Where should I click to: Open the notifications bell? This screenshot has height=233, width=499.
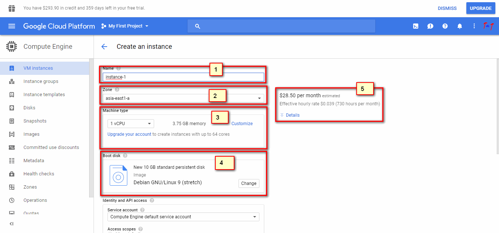460,26
